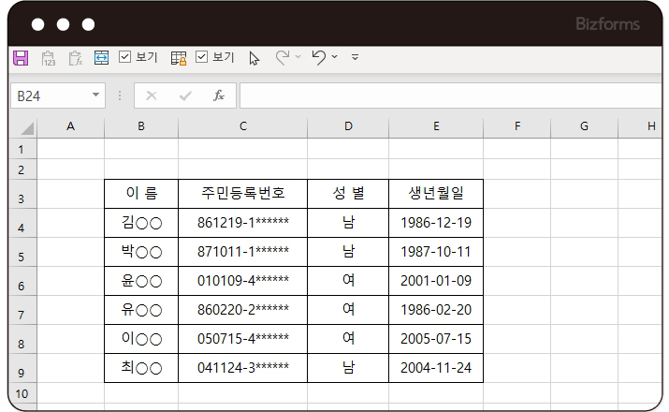This screenshot has width=669, height=412.
Task: Select cell containing 861219-1******
Action: 242,223
